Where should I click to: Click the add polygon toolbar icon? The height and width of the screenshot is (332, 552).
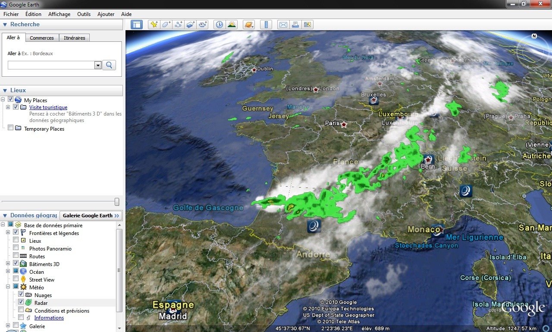(166, 25)
